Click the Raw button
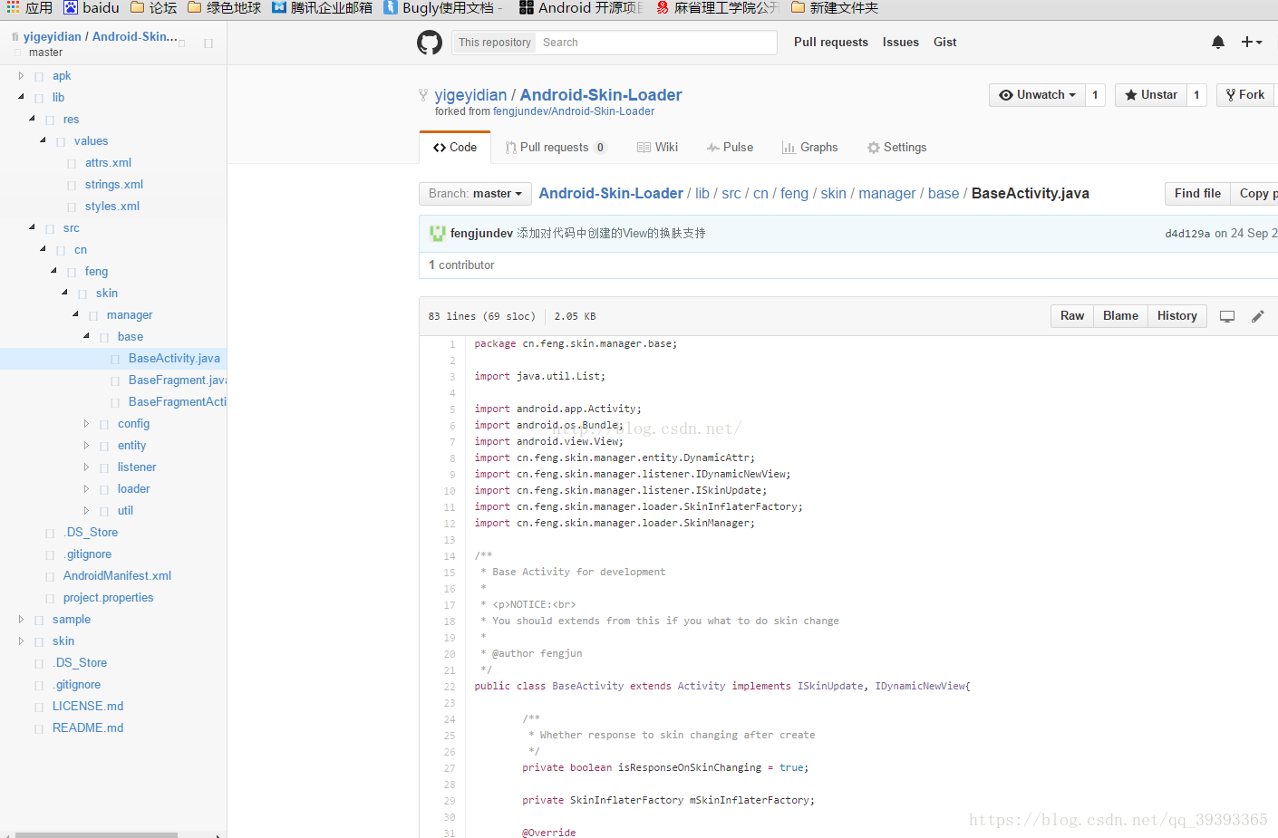This screenshot has width=1278, height=838. click(x=1072, y=316)
